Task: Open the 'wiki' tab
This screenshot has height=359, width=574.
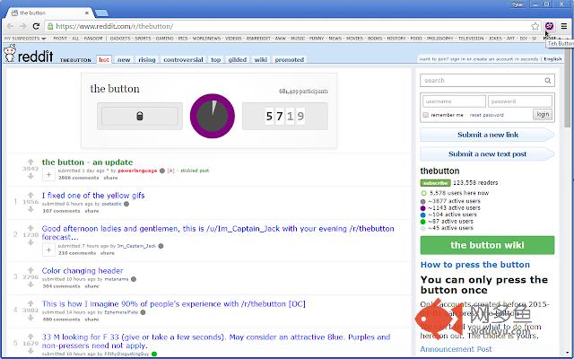Action: pyautogui.click(x=261, y=60)
